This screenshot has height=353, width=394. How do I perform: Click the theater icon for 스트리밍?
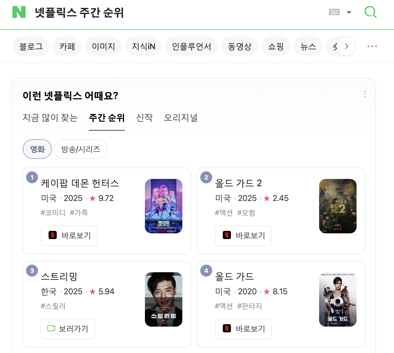pos(51,329)
